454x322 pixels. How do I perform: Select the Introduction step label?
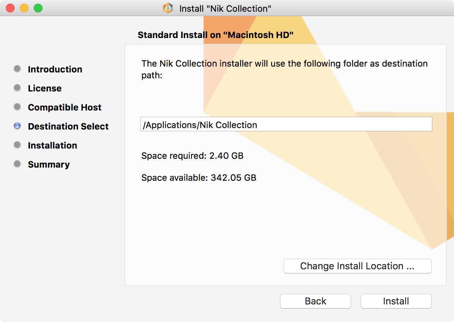[55, 69]
